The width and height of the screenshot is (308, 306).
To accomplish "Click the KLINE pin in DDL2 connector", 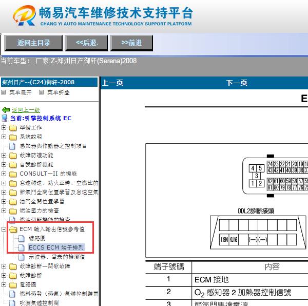I will click(x=234, y=239).
